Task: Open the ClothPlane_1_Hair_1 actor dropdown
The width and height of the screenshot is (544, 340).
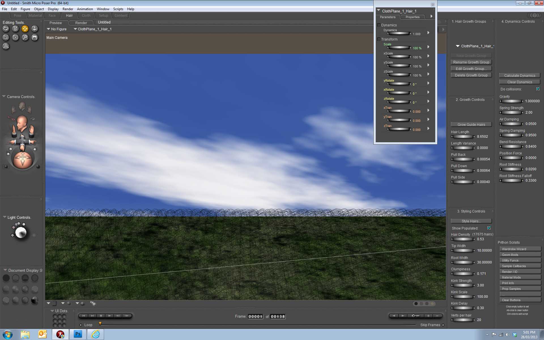Action: (93, 29)
